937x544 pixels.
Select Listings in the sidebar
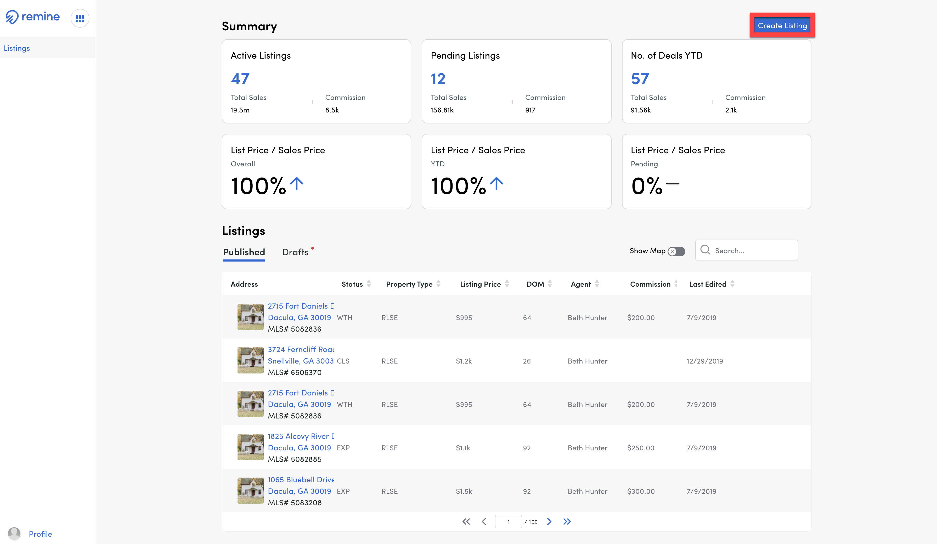(17, 48)
